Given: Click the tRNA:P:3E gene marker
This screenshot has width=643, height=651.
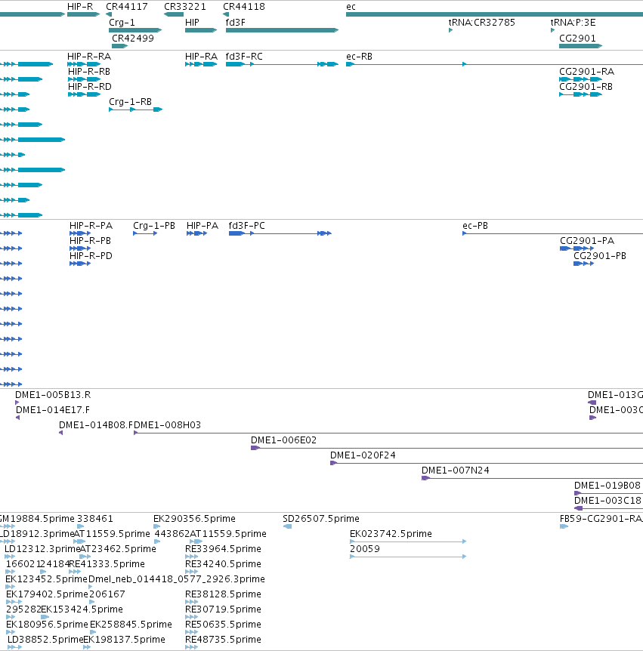Looking at the screenshot, I should coord(552,30).
